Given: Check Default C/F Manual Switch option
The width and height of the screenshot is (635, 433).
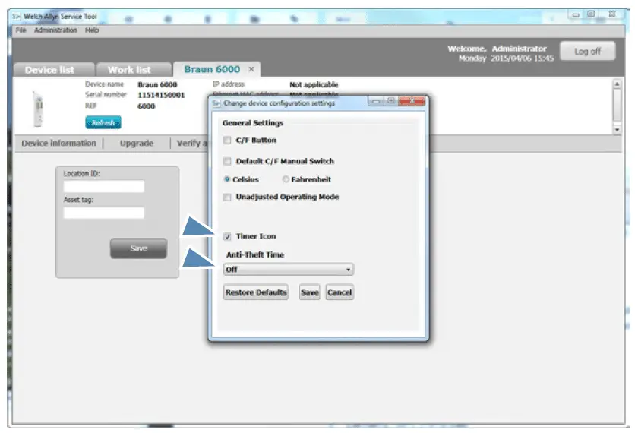Looking at the screenshot, I should [x=227, y=161].
